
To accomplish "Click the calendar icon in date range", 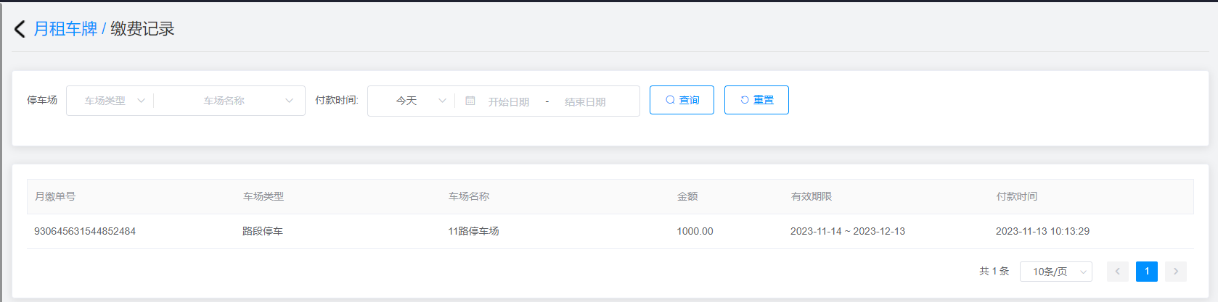I will point(470,101).
